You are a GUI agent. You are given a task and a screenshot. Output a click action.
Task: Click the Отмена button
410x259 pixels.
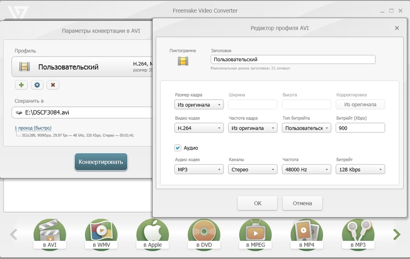(302, 203)
